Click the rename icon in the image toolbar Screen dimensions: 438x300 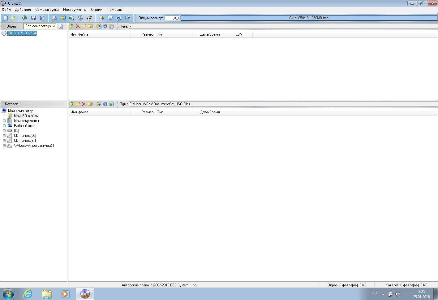click(90, 26)
